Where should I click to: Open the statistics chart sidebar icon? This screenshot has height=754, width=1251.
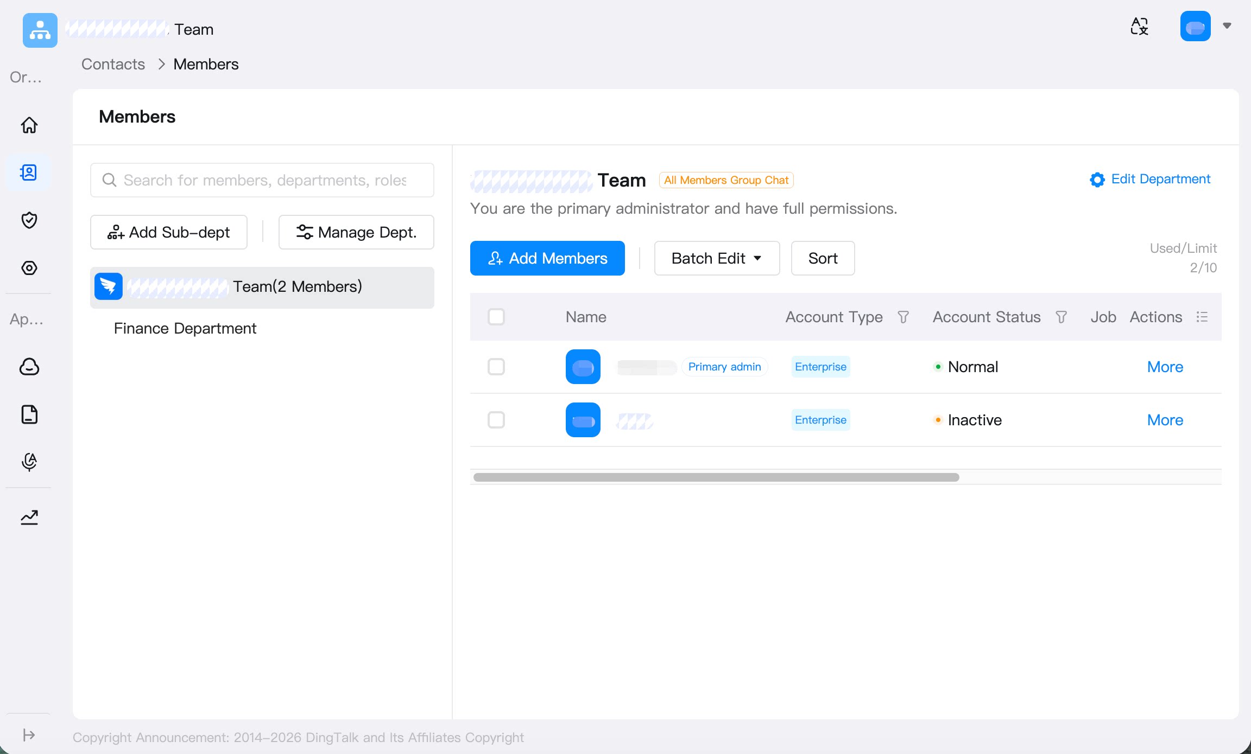coord(29,517)
